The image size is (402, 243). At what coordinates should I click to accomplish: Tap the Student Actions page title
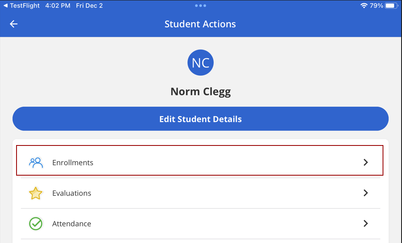(200, 24)
